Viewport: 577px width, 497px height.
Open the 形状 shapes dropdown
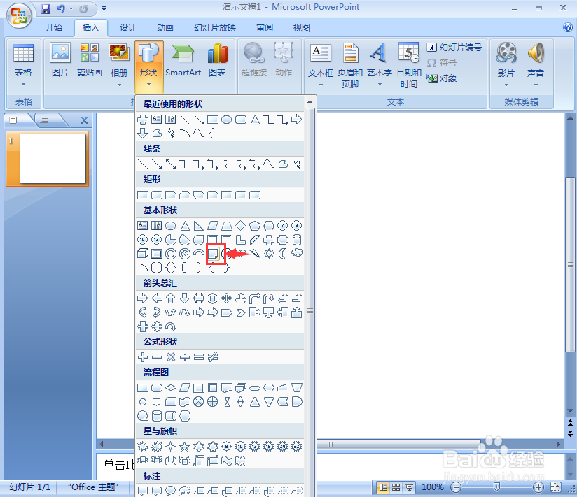point(148,66)
